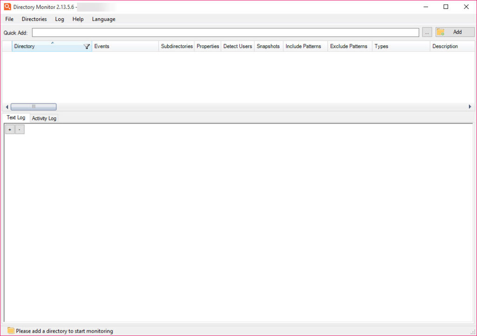Open the File menu
477x336 pixels.
[9, 19]
